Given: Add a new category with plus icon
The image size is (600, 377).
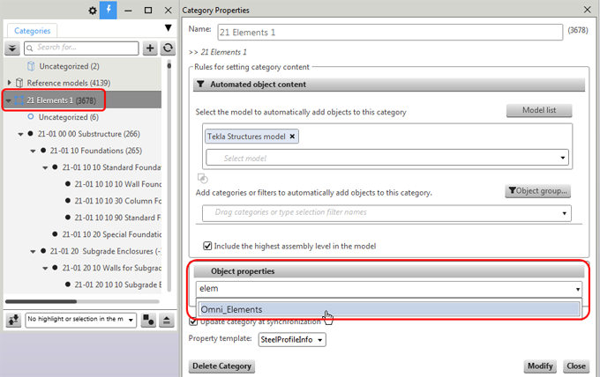Looking at the screenshot, I should (x=151, y=48).
